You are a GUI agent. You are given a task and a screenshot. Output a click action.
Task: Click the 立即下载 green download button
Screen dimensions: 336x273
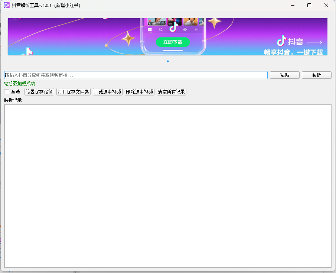pos(173,42)
